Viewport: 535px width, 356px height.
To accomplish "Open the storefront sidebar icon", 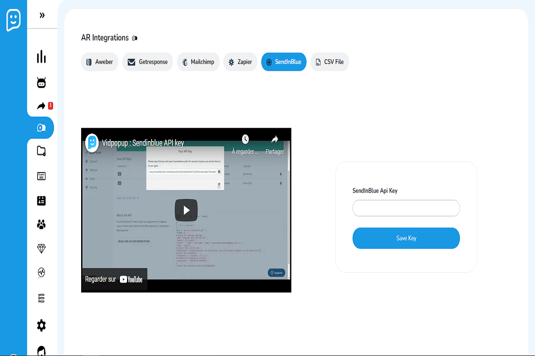I will tap(41, 176).
